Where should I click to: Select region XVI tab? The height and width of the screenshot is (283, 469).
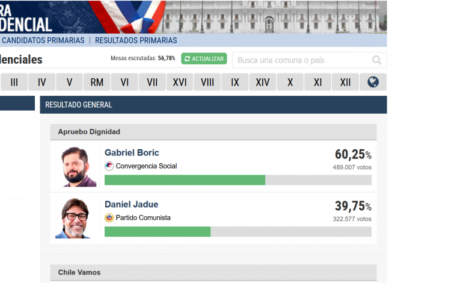[x=180, y=82]
